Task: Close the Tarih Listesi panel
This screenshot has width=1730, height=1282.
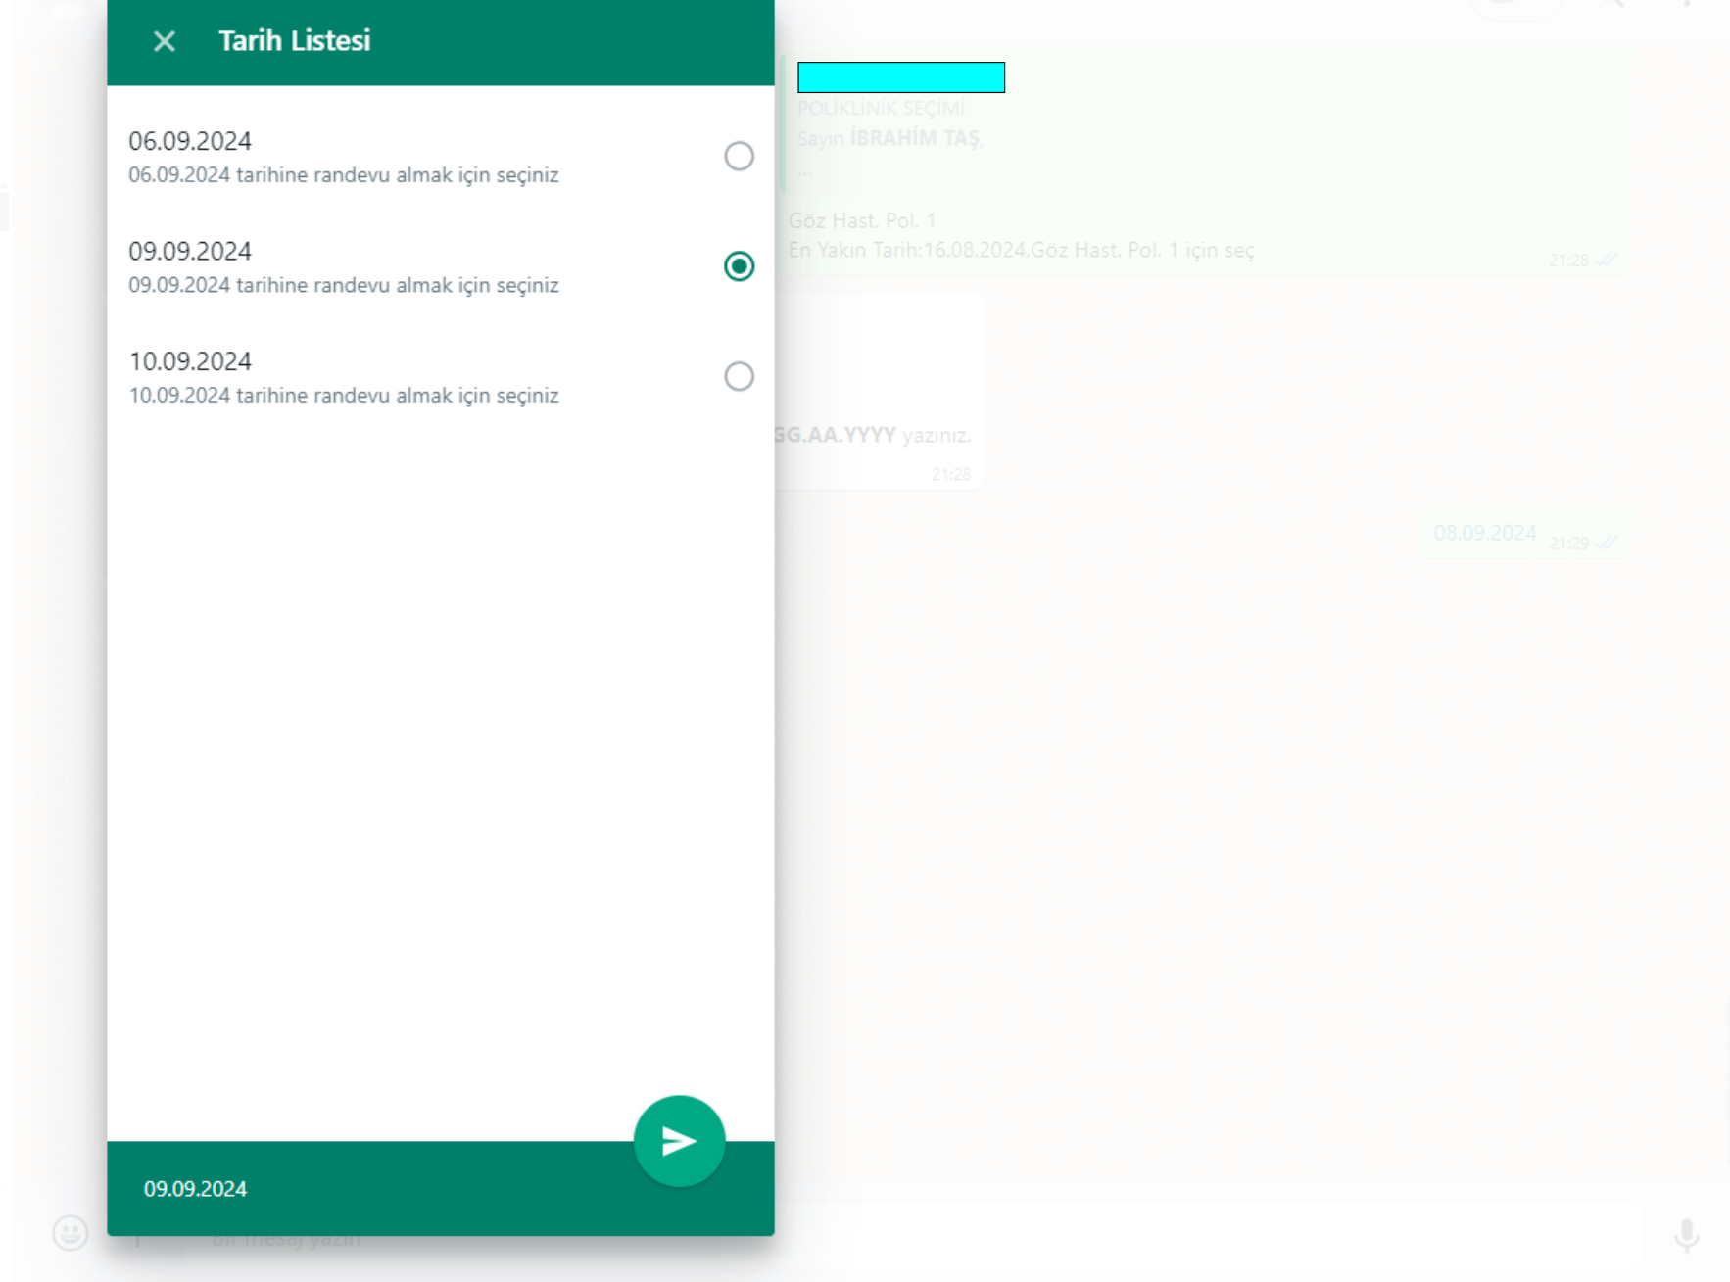Action: [165, 41]
